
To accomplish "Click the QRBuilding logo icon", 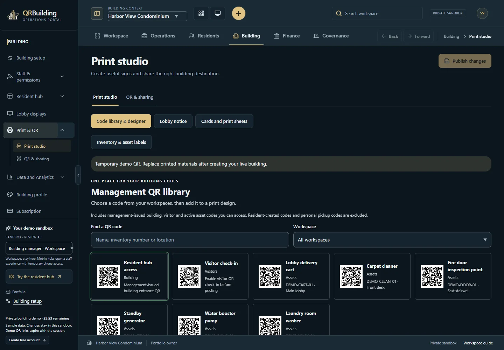I will click(13, 15).
